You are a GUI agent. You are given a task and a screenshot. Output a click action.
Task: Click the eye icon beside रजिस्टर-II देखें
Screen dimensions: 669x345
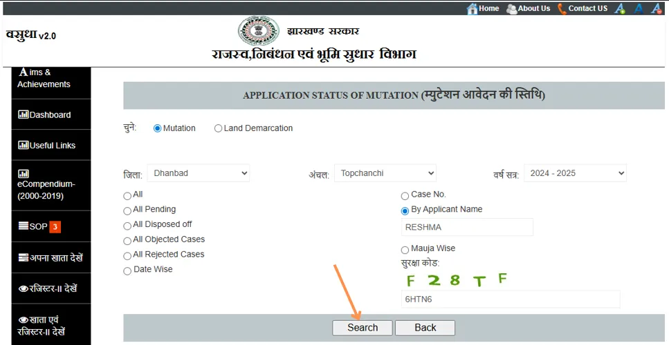tap(24, 289)
